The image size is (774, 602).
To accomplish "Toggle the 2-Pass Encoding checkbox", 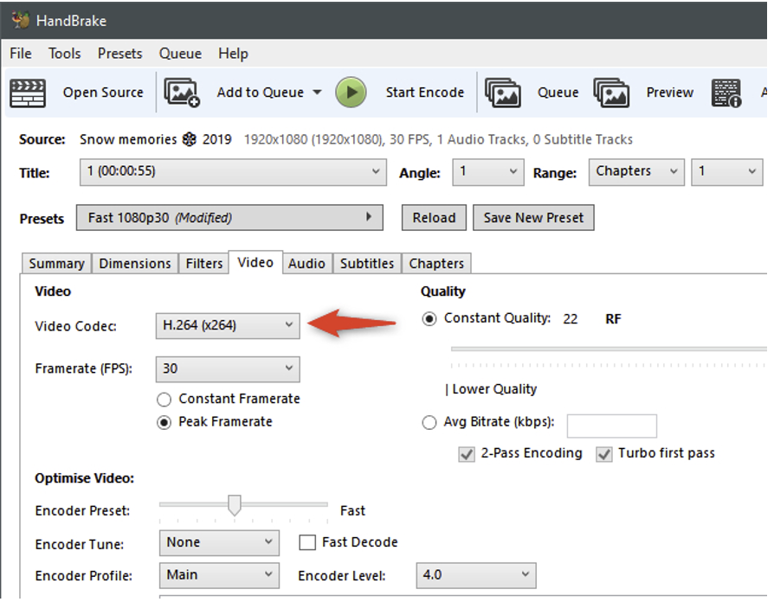I will pos(467,453).
